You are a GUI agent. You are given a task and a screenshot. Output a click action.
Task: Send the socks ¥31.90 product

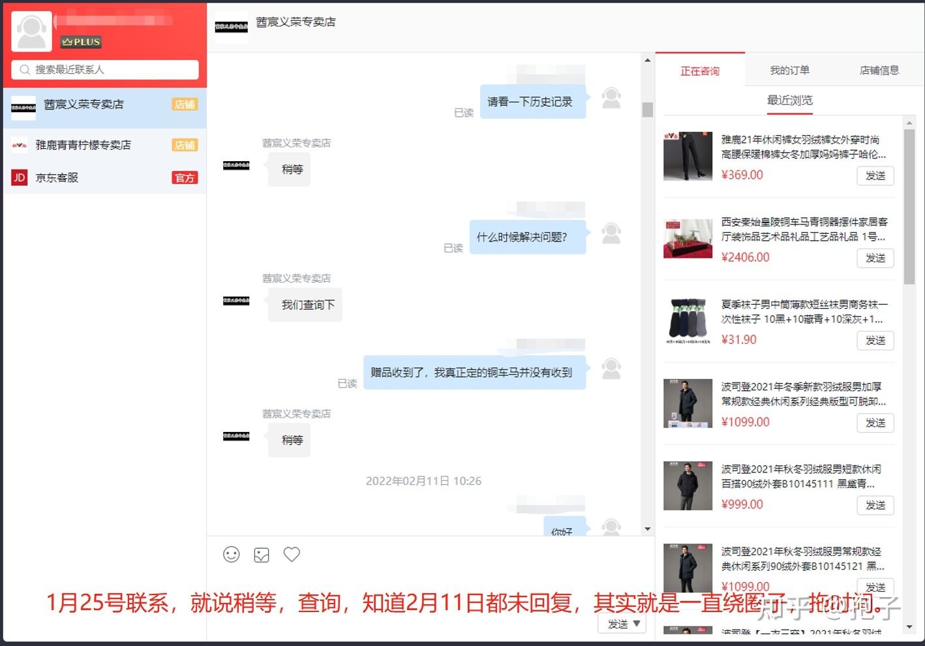(875, 341)
